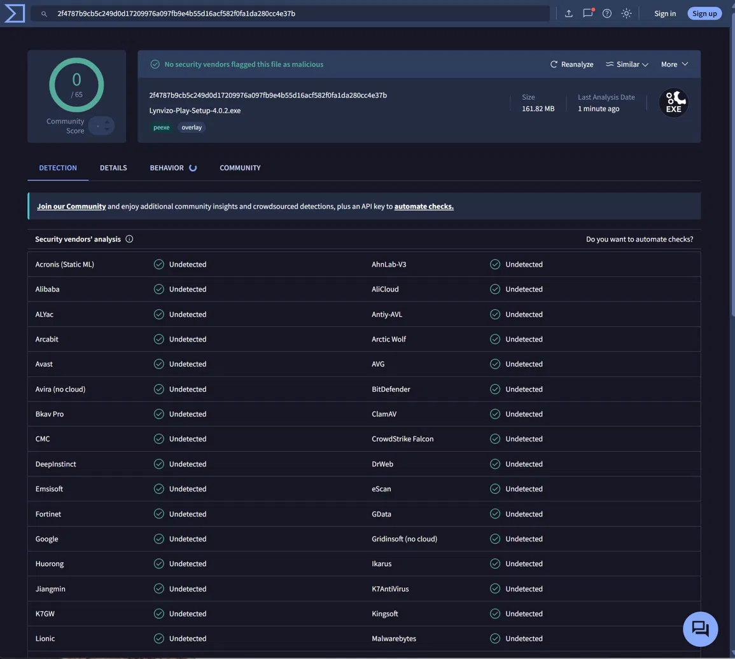735x659 pixels.
Task: Click the check icon in Emsisoft row
Action: [159, 489]
